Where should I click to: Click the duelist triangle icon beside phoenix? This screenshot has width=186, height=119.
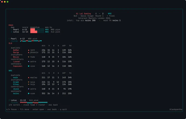[x=29, y=52]
